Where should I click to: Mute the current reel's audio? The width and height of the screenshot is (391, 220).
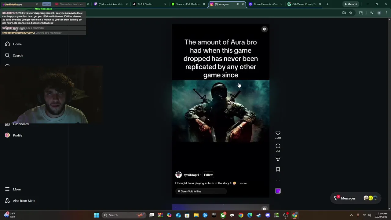click(265, 29)
